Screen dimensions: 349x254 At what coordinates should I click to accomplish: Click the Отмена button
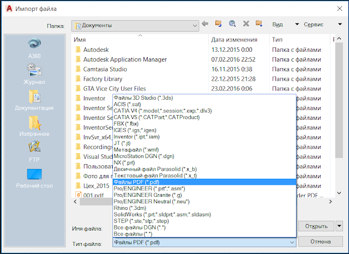[x=321, y=241]
